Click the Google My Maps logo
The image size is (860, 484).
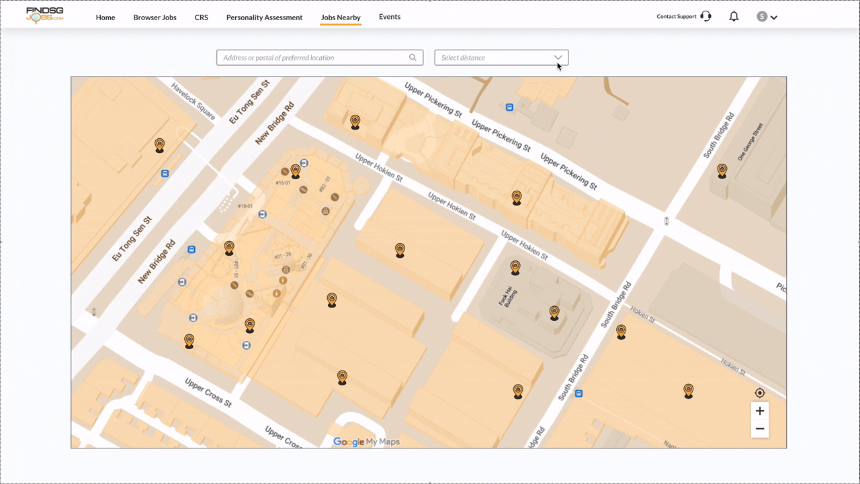[x=367, y=442]
